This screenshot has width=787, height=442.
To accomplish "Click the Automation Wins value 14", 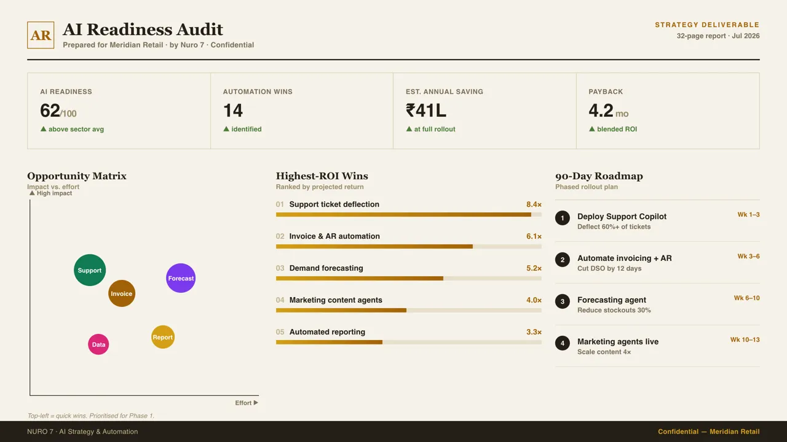I will coord(233,110).
